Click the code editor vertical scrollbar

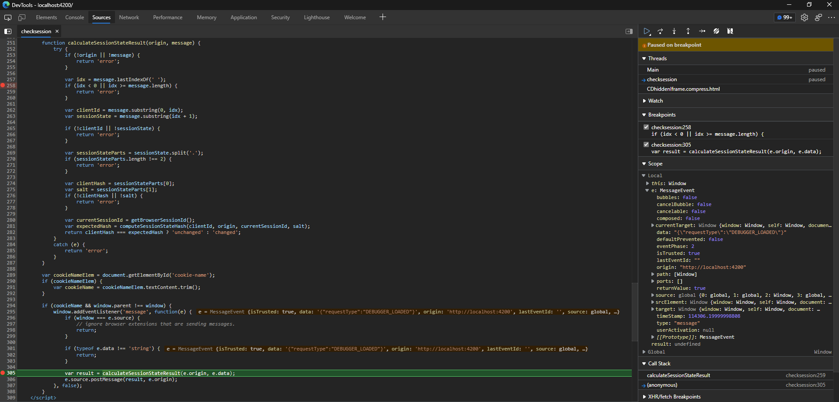(x=635, y=312)
